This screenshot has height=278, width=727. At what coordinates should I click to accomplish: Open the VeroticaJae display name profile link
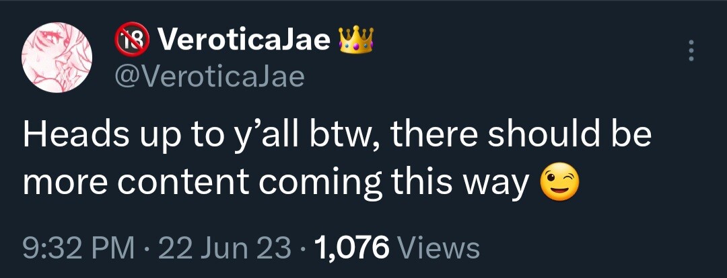tap(244, 40)
